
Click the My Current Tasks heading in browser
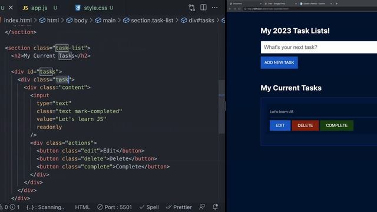291,88
